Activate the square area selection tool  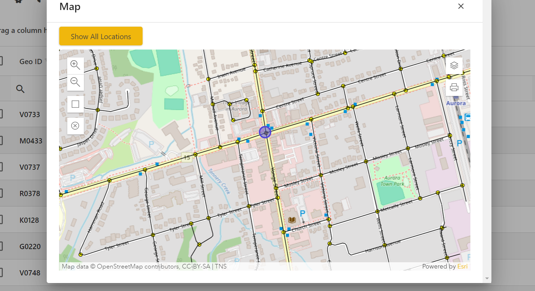coord(75,104)
